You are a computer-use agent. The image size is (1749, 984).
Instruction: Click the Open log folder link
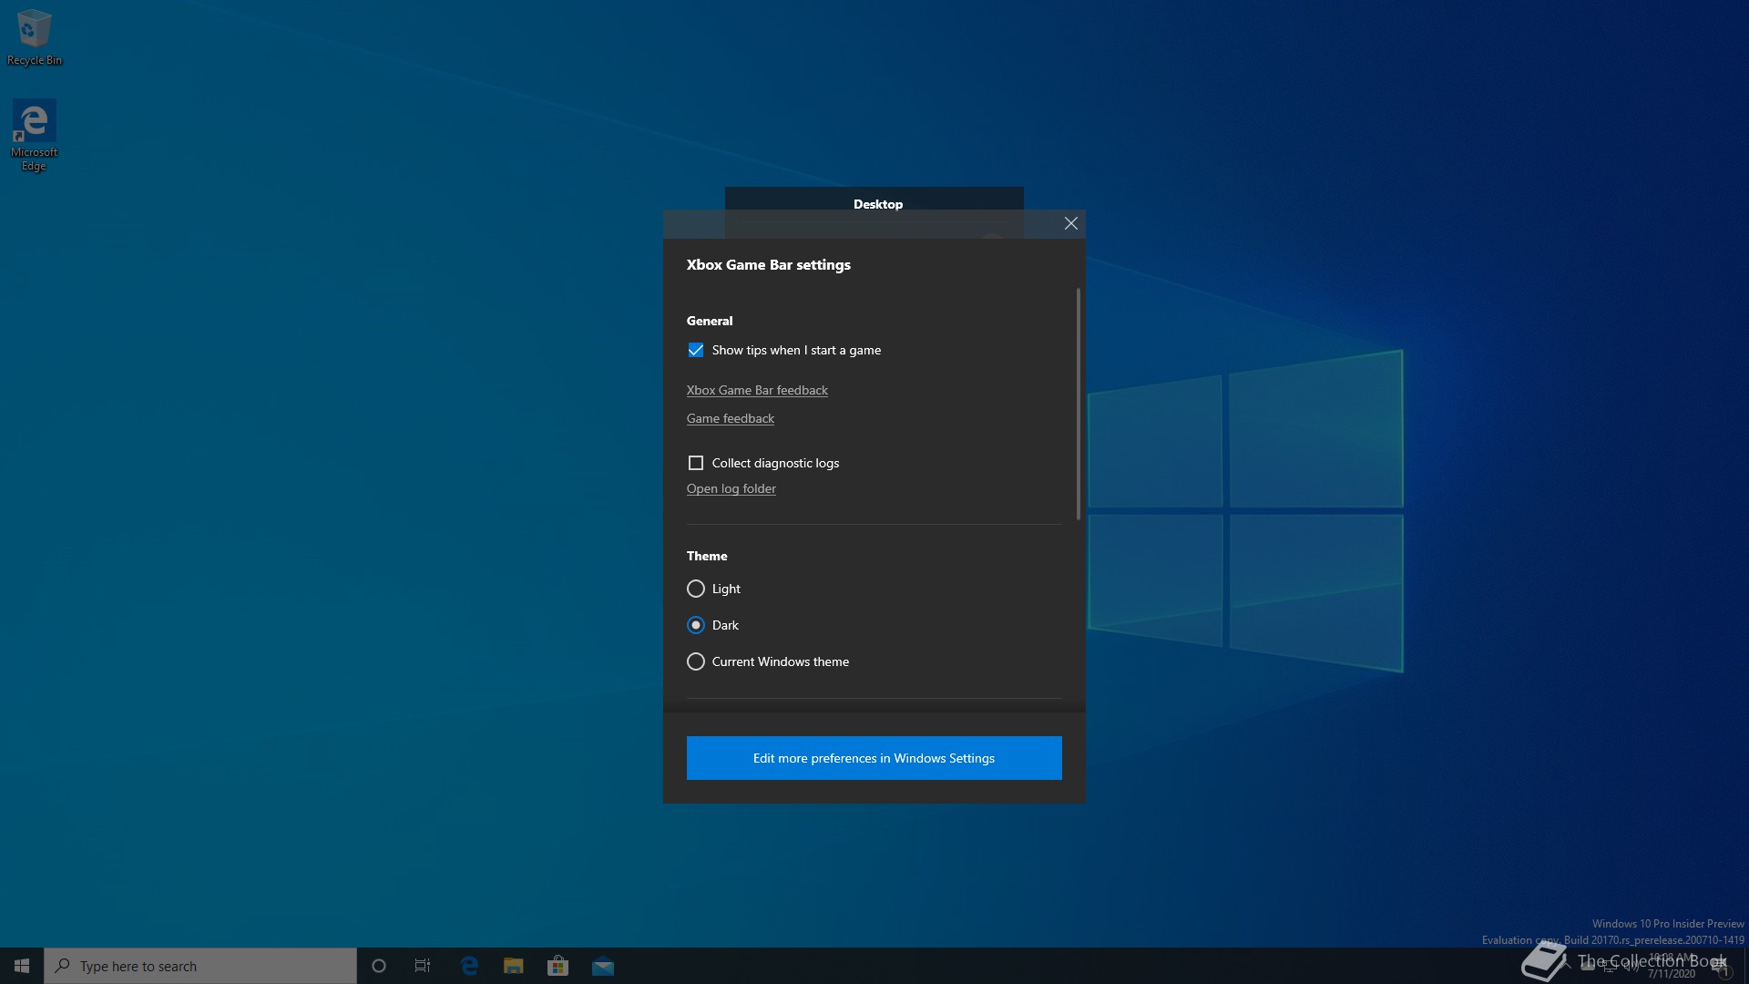[731, 488]
